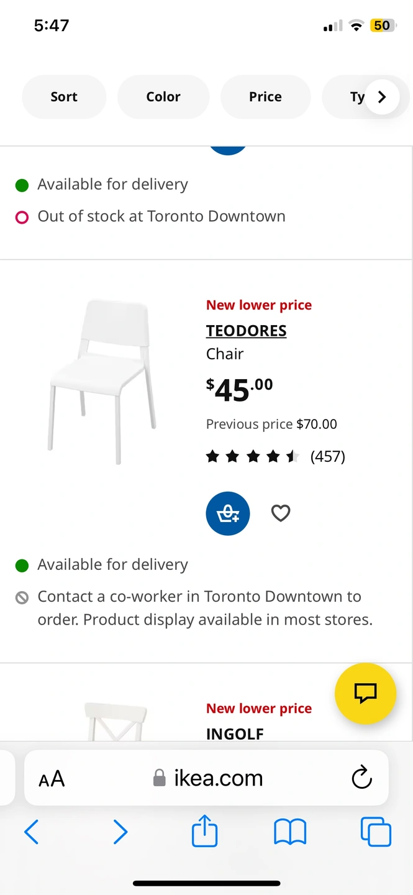The width and height of the screenshot is (413, 895).
Task: Save TEODORES chair to favorites
Action: [281, 513]
